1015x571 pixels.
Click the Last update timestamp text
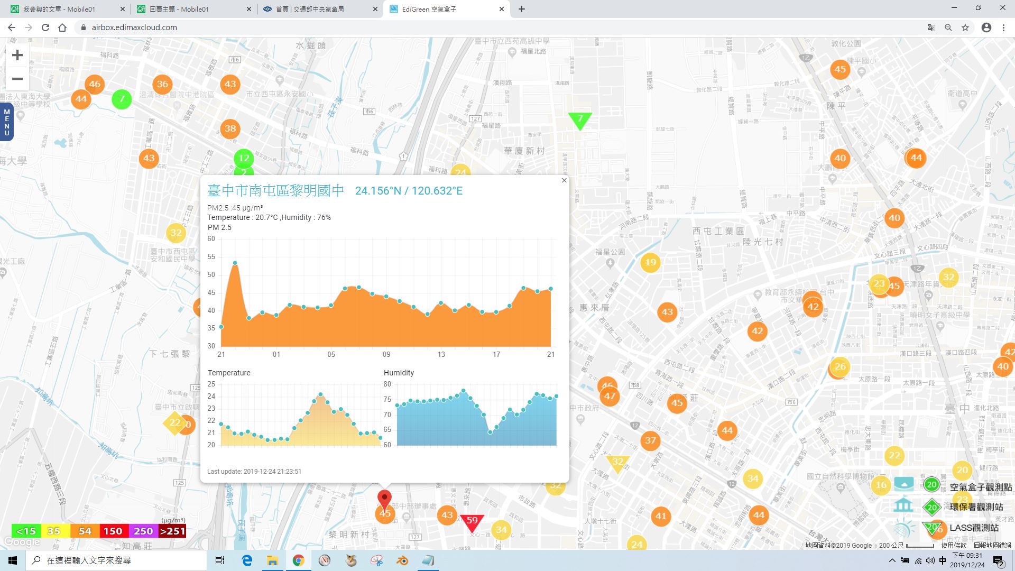tap(254, 472)
